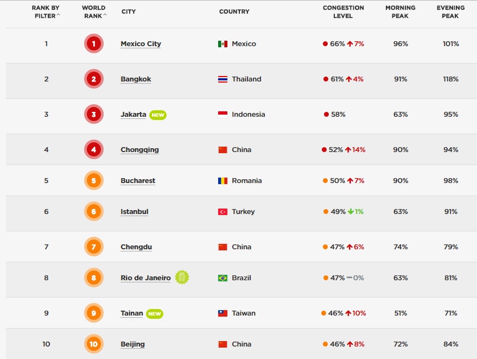Click Istanbul's green down arrow 1% change

pos(355,212)
